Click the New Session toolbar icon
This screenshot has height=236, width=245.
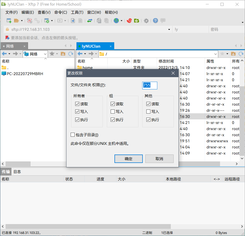tap(9, 21)
